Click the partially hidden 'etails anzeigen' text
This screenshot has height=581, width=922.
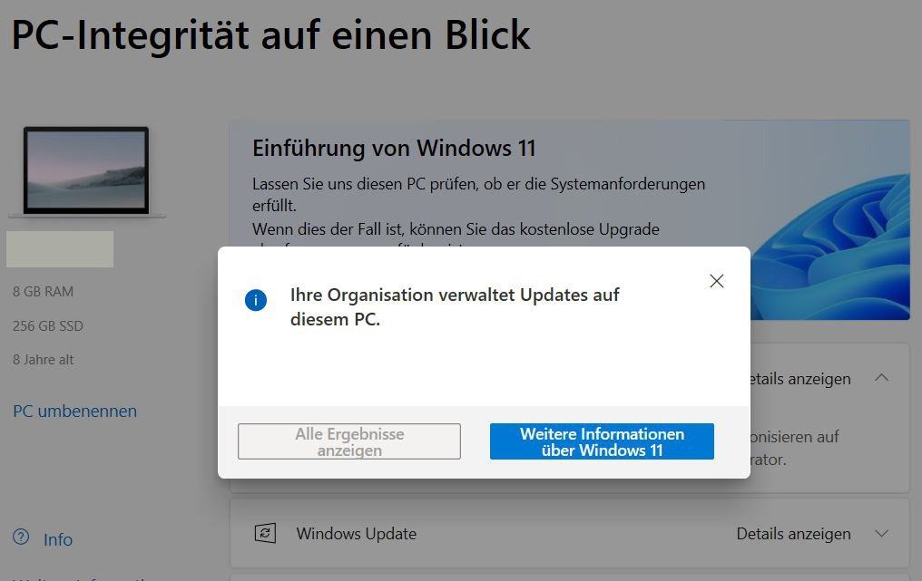coord(801,379)
